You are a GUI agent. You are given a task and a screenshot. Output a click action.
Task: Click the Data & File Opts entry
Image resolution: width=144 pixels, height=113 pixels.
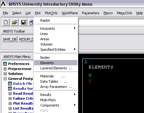(x=23, y=84)
